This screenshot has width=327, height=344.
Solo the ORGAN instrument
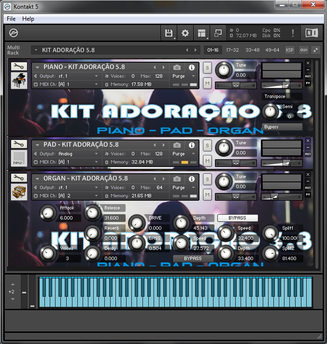207,179
